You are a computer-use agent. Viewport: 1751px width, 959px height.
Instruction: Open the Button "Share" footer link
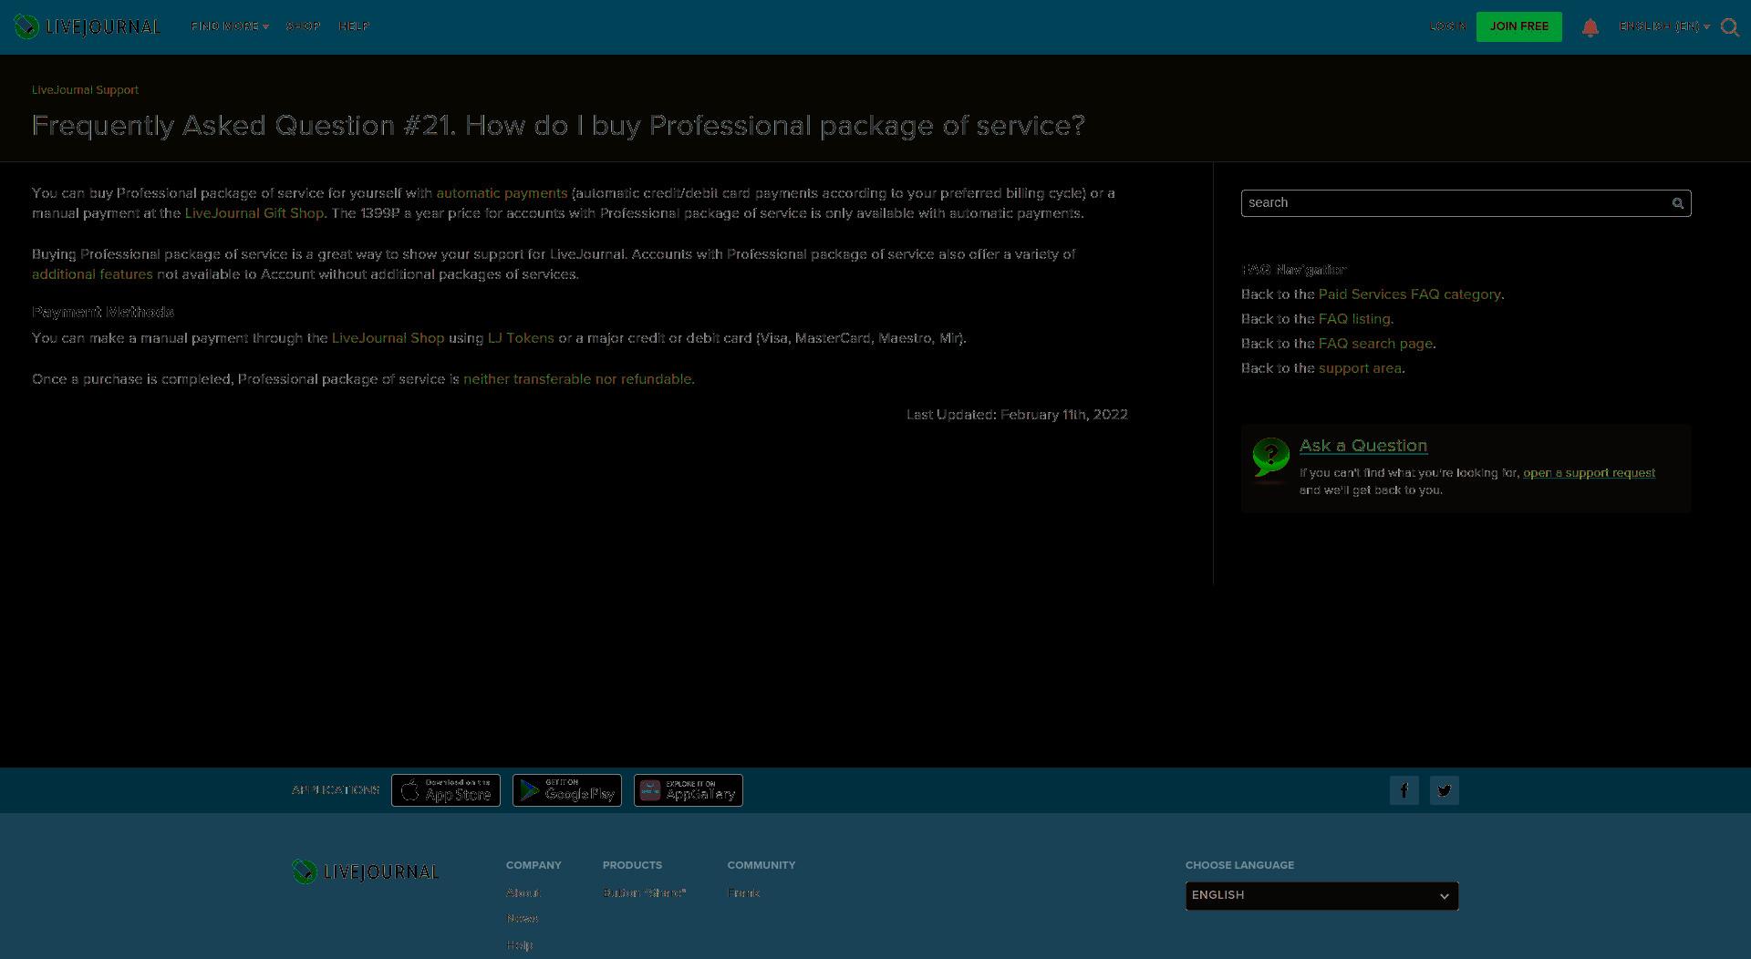coord(645,893)
